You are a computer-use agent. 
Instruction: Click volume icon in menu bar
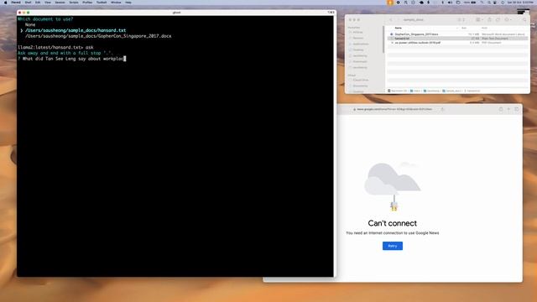(450, 3)
